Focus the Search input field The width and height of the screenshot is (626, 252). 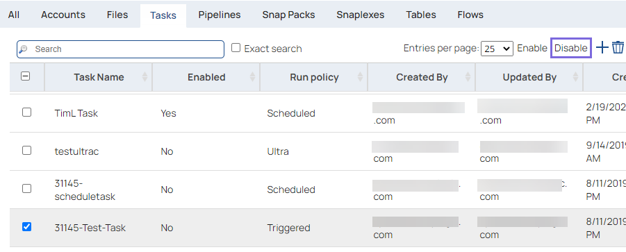(120, 49)
